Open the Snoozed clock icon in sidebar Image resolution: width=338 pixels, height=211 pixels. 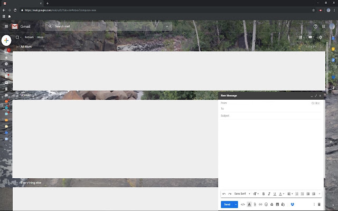click(x=6, y=64)
